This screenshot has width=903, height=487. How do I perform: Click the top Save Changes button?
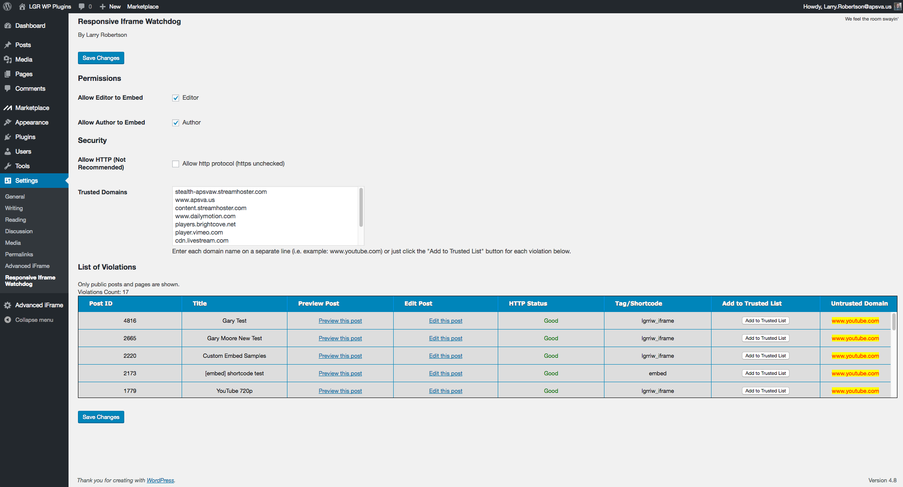101,58
